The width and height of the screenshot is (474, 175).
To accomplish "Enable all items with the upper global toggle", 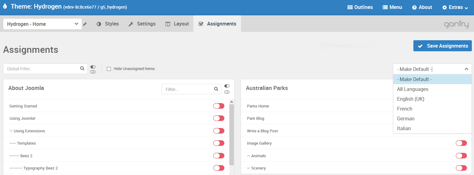I will (x=93, y=67).
